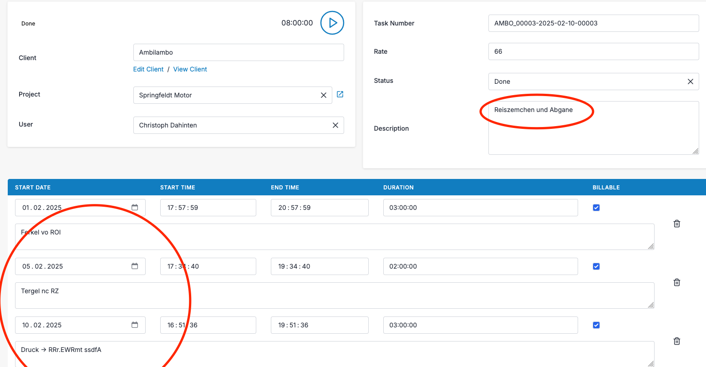Viewport: 706px width, 367px height.
Task: Clear the Springfeldt Motor project selection
Action: (324, 95)
